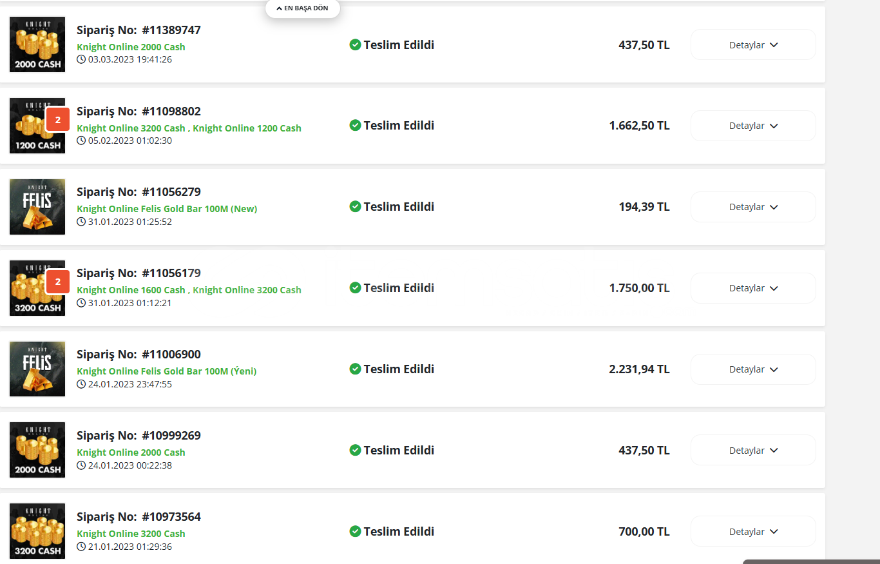This screenshot has width=880, height=564.
Task: Open the Knight Online 1600 Cash link
Action: (131, 290)
